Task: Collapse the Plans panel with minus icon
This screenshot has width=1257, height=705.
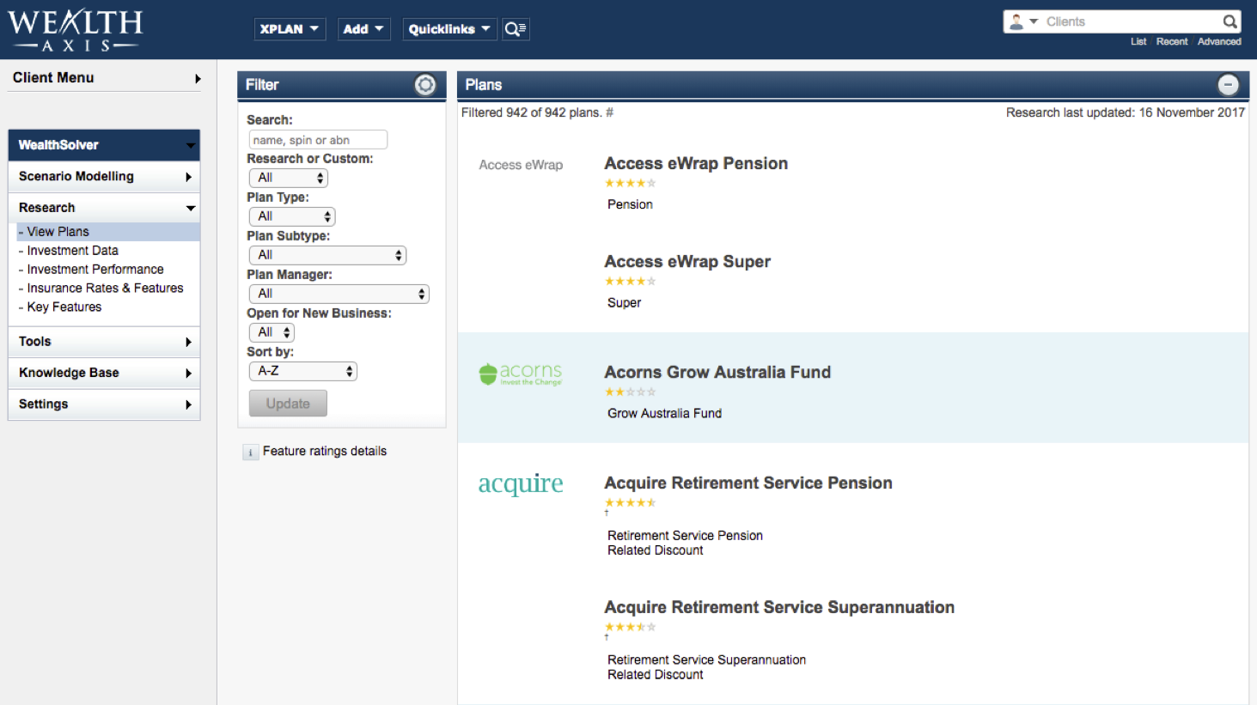Action: click(x=1229, y=84)
